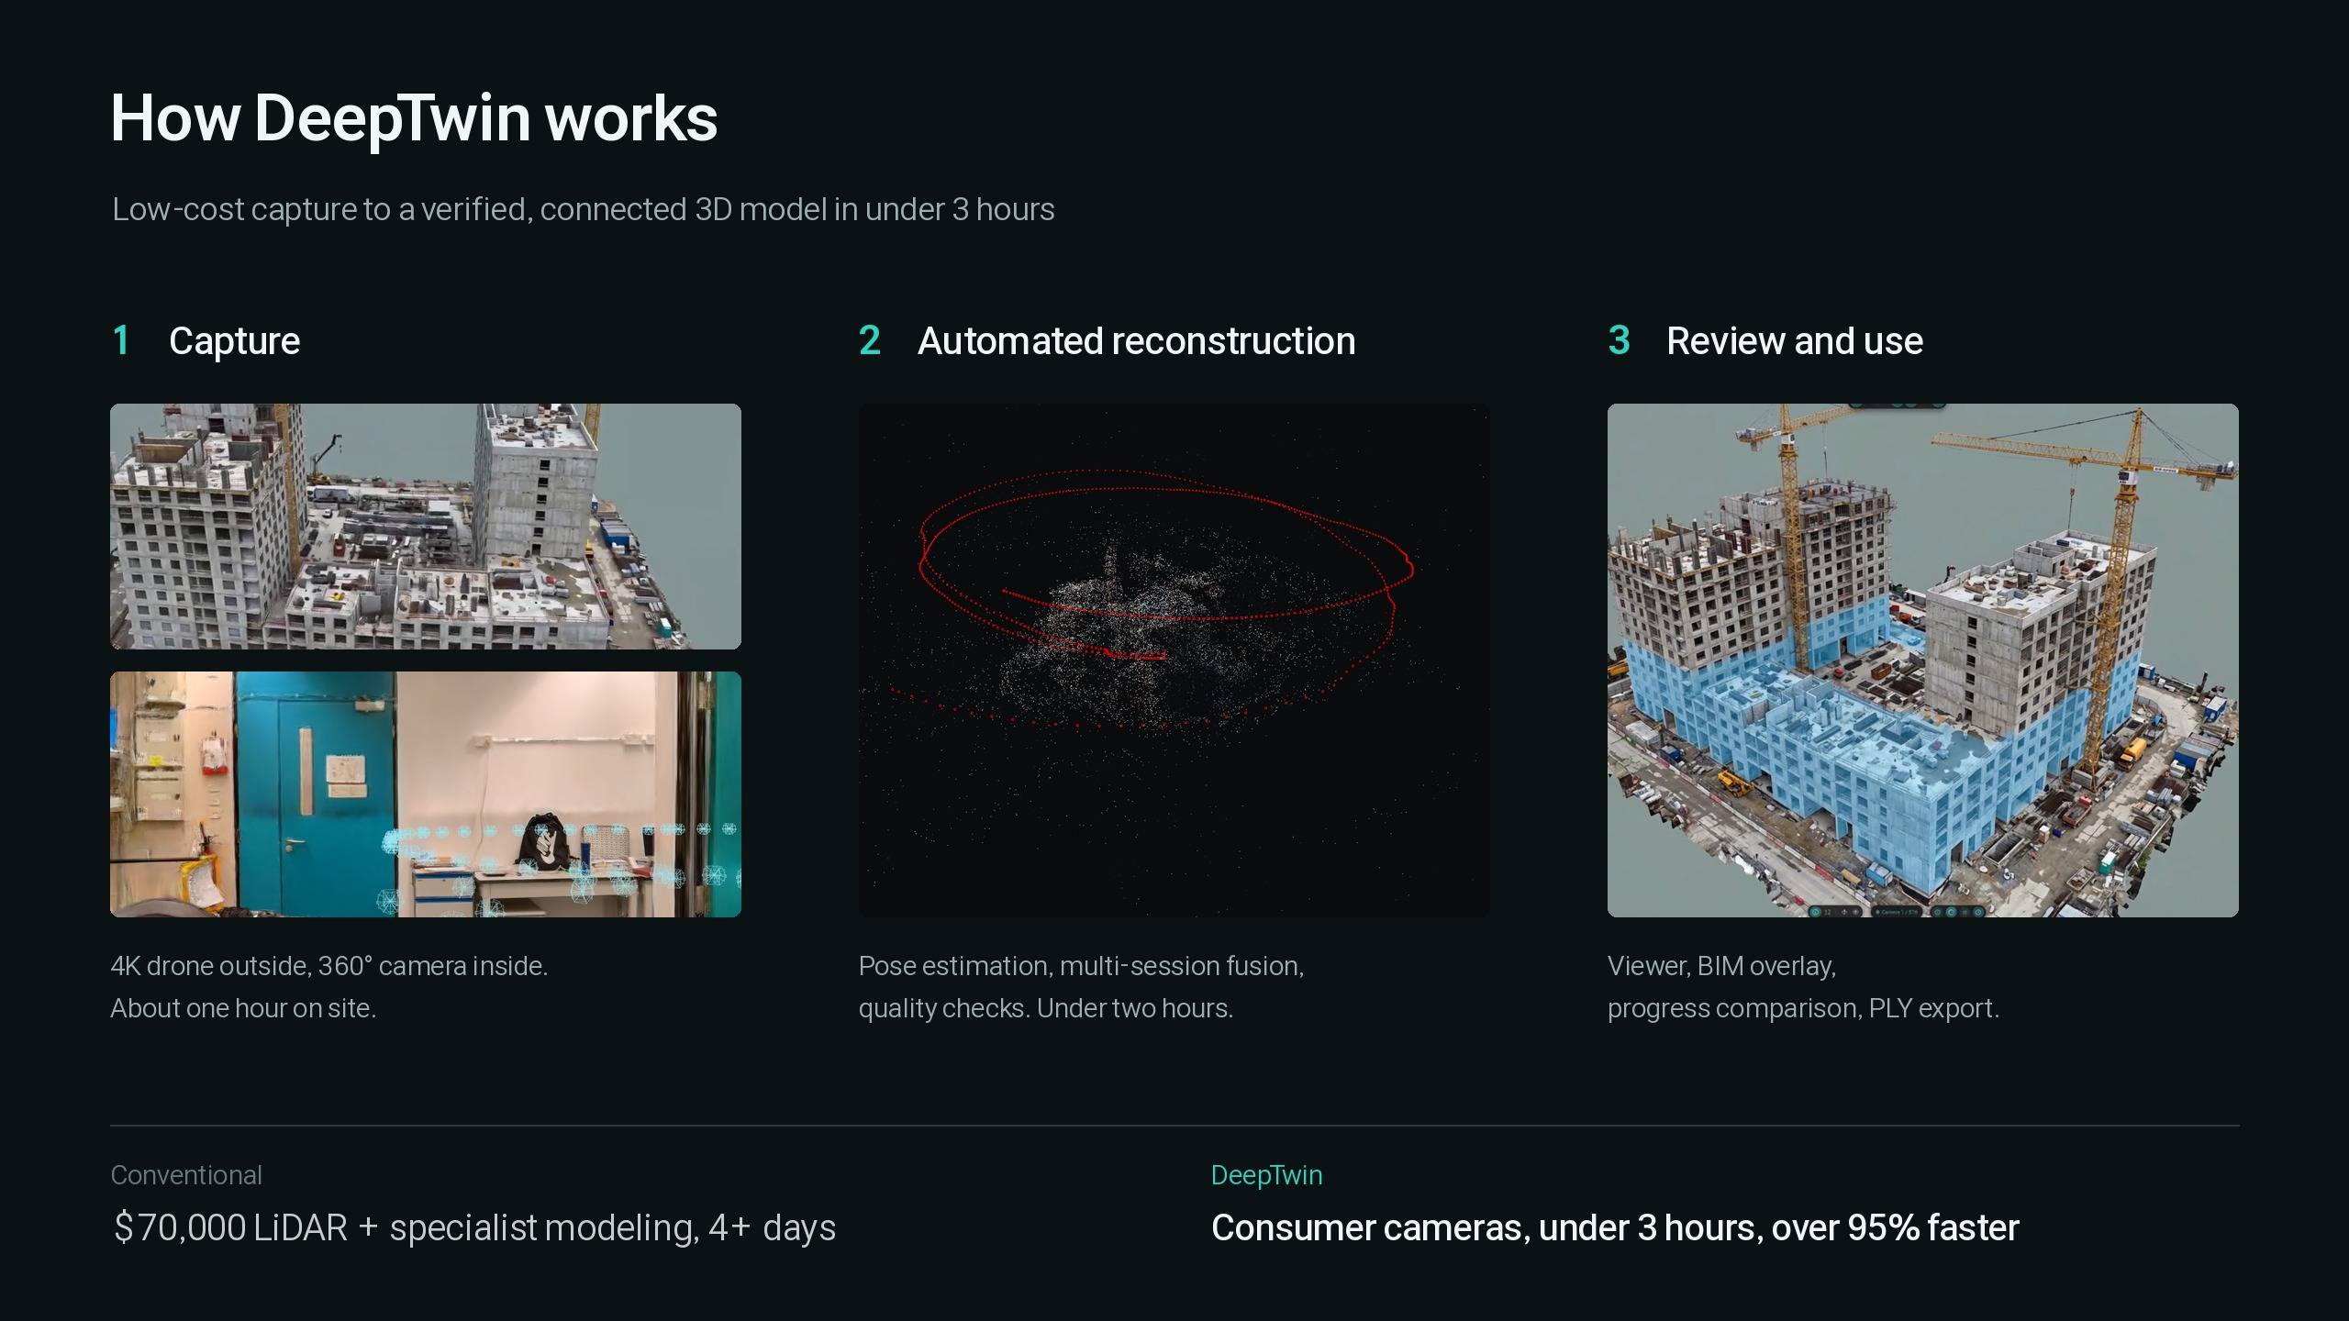Click the caption line "Viewer, BIM overlay,"
Image resolution: width=2349 pixels, height=1321 pixels.
(x=1721, y=966)
